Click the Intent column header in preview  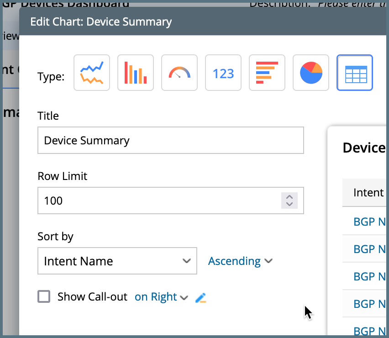(368, 192)
